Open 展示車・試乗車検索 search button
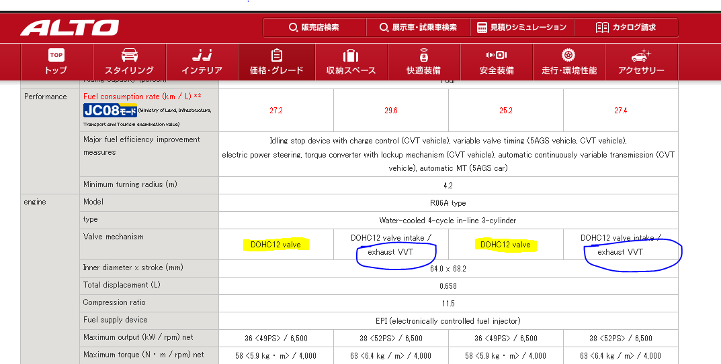This screenshot has height=364, width=721. 419,27
